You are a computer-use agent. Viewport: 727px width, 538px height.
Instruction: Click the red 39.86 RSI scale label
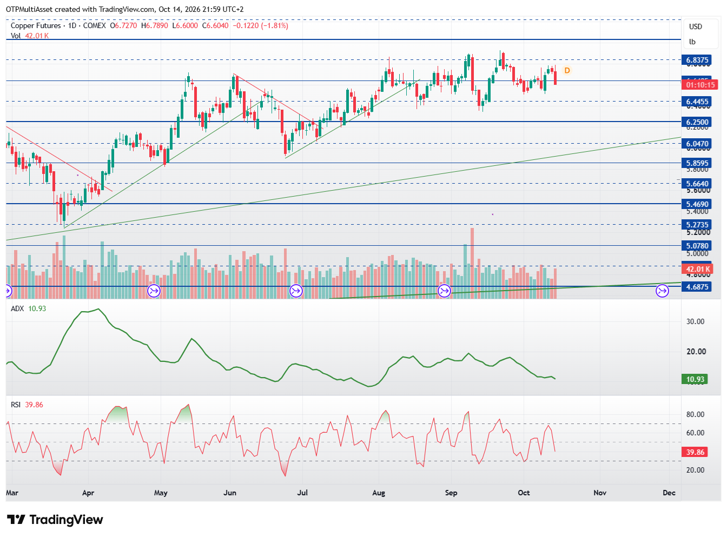pyautogui.click(x=695, y=452)
